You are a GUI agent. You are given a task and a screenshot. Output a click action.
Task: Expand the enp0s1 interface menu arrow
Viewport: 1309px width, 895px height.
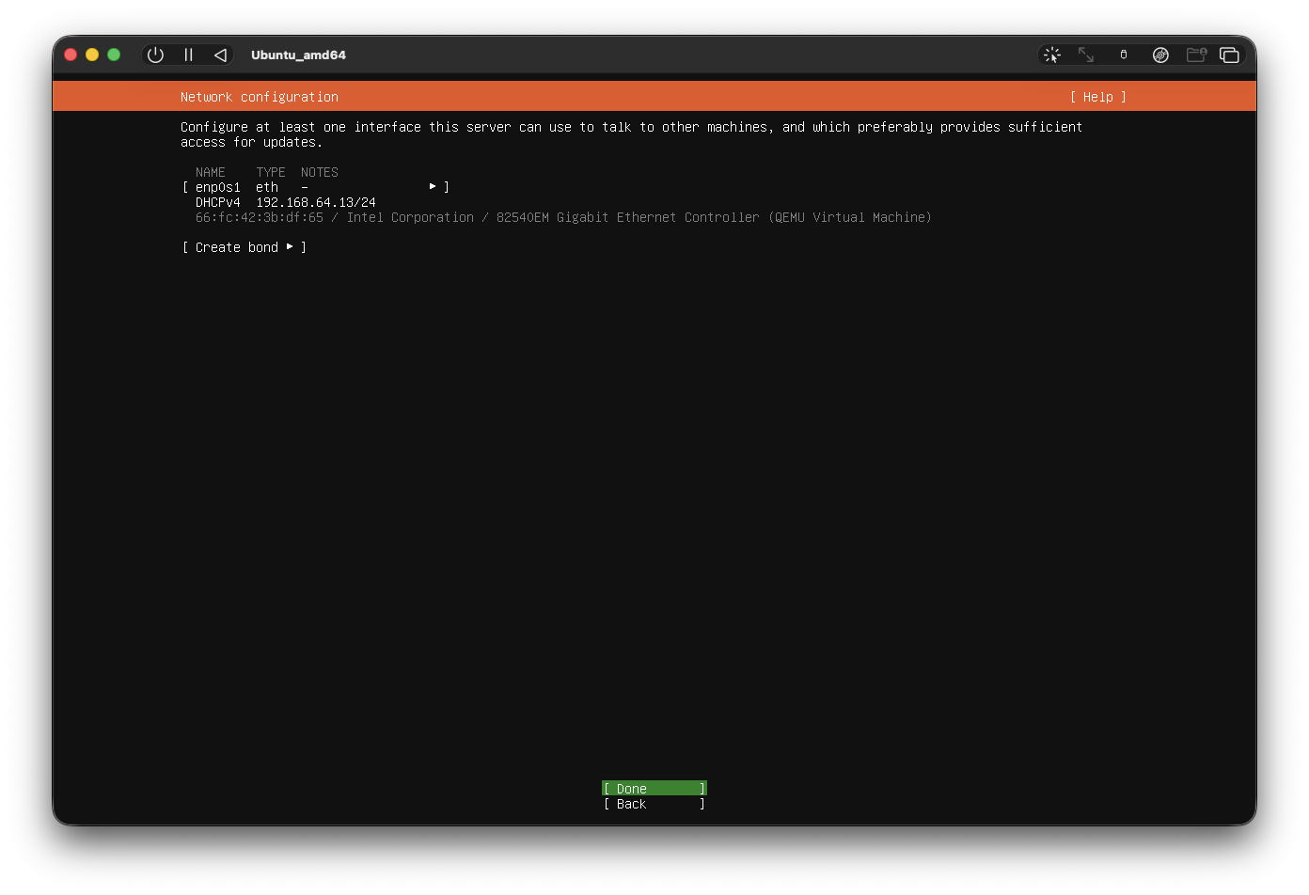point(433,187)
